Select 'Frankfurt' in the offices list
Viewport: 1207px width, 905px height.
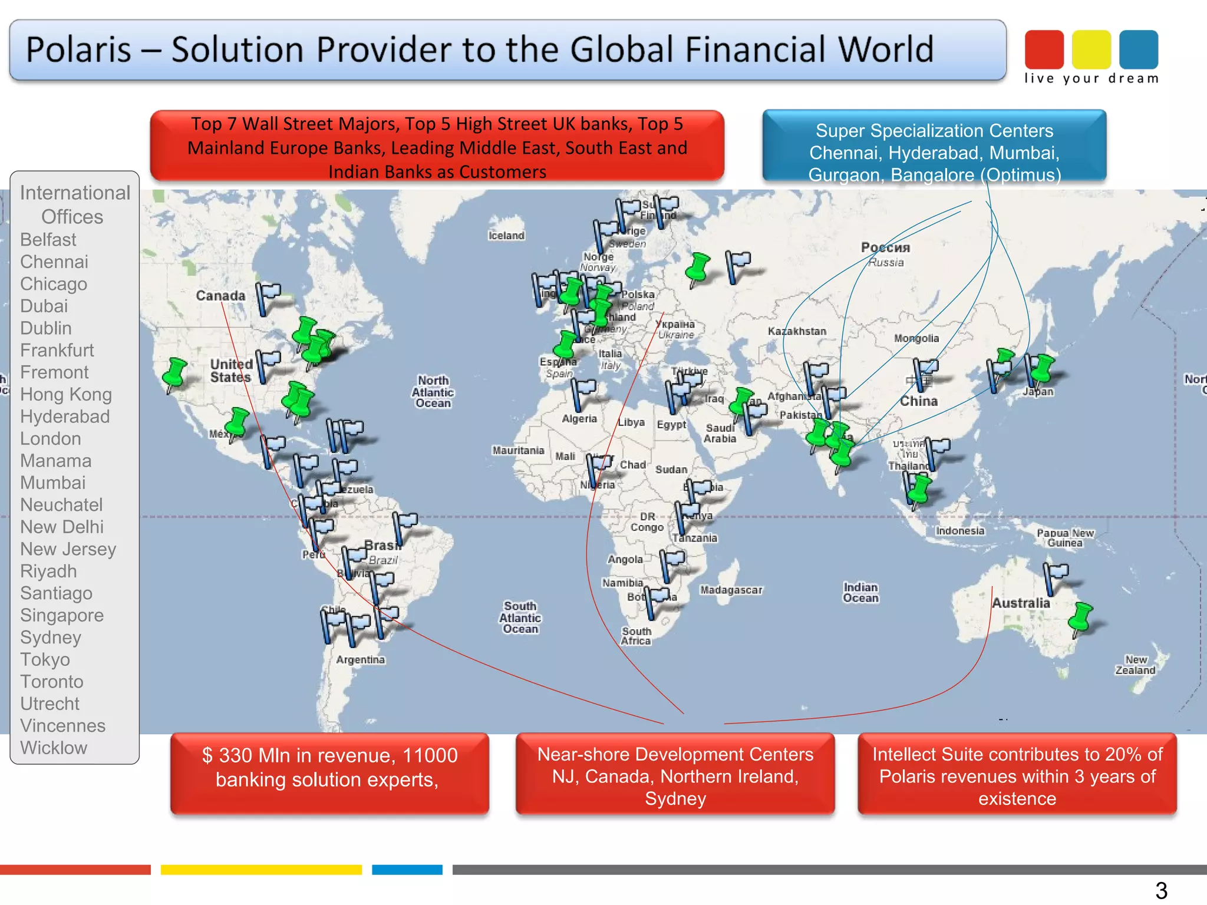coord(57,350)
